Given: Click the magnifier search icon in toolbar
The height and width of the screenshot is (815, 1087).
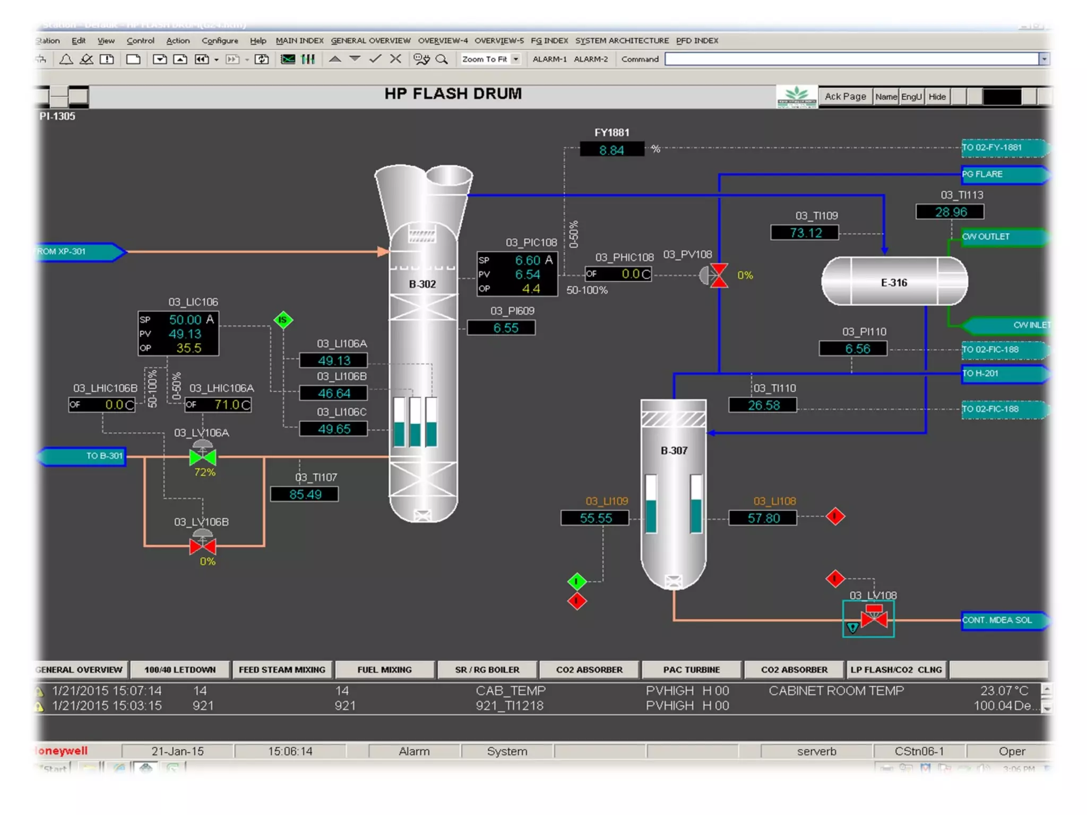Looking at the screenshot, I should [x=442, y=59].
